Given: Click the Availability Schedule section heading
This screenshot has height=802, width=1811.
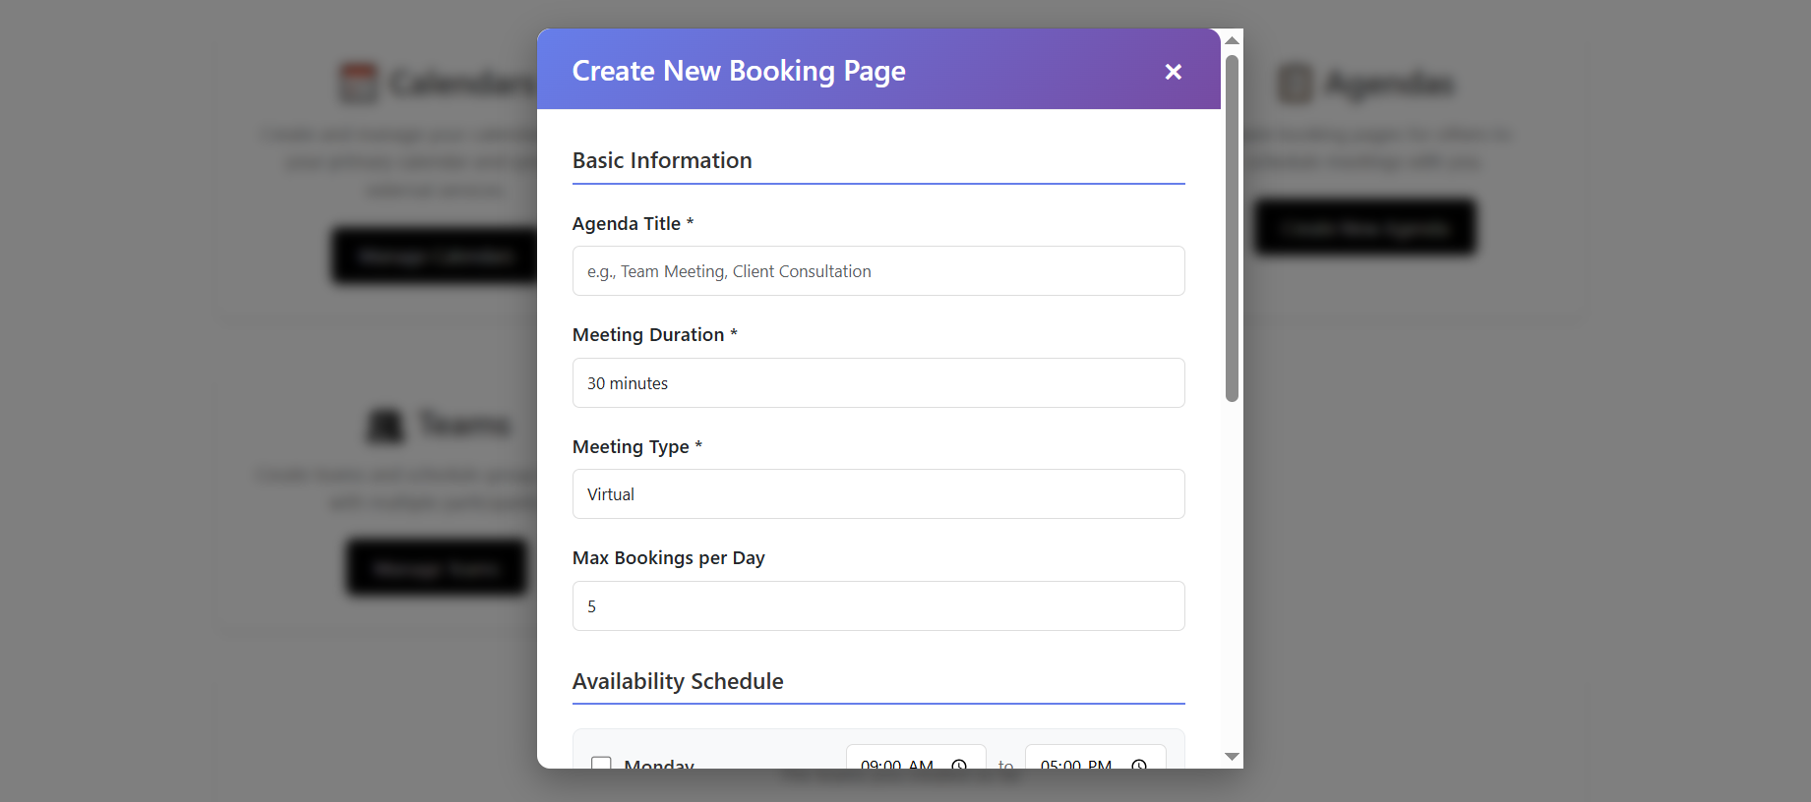Looking at the screenshot, I should pyautogui.click(x=678, y=682).
